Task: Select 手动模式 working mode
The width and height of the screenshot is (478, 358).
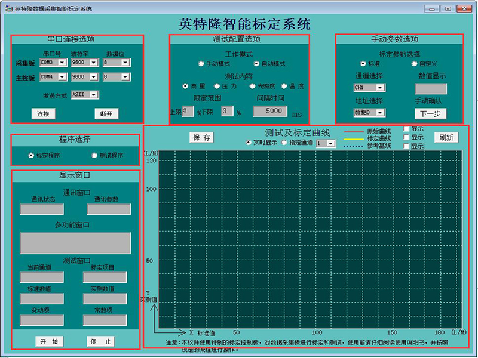Action: 201,63
